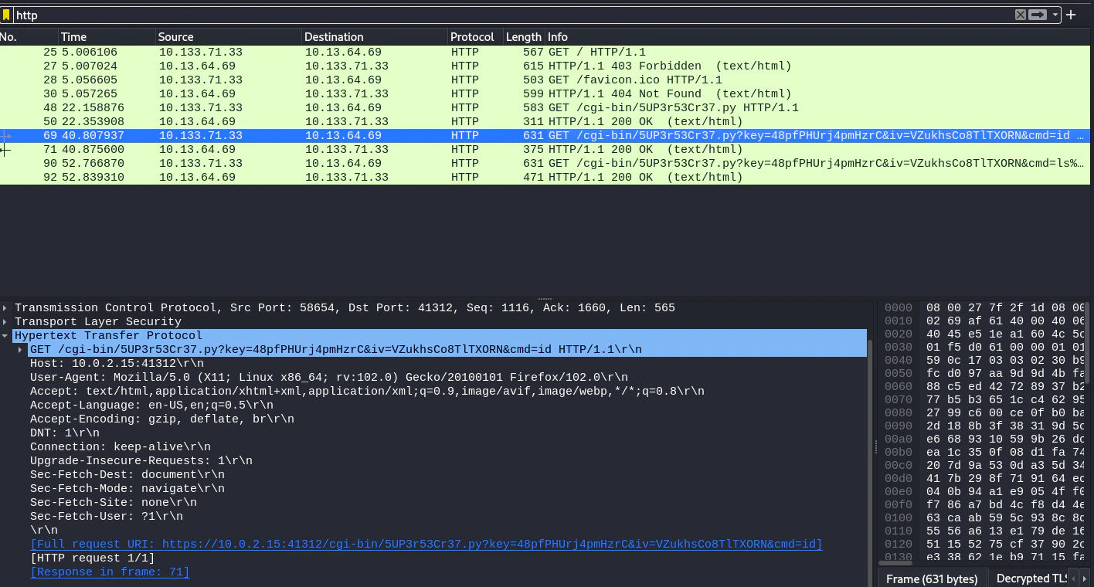This screenshot has height=587, width=1094.
Task: Open the Full request URI link
Action: [x=426, y=545]
